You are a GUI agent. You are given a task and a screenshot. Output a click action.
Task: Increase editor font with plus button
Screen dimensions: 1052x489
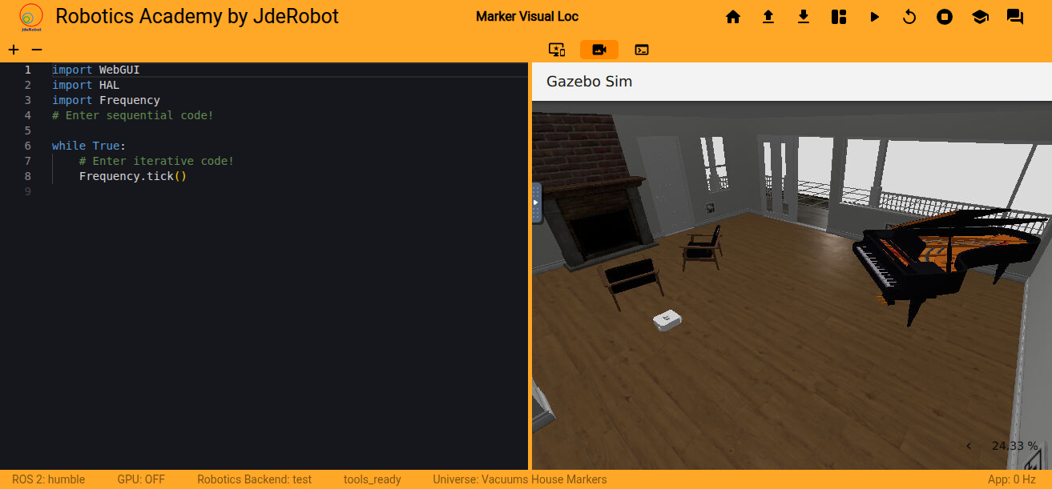click(14, 50)
